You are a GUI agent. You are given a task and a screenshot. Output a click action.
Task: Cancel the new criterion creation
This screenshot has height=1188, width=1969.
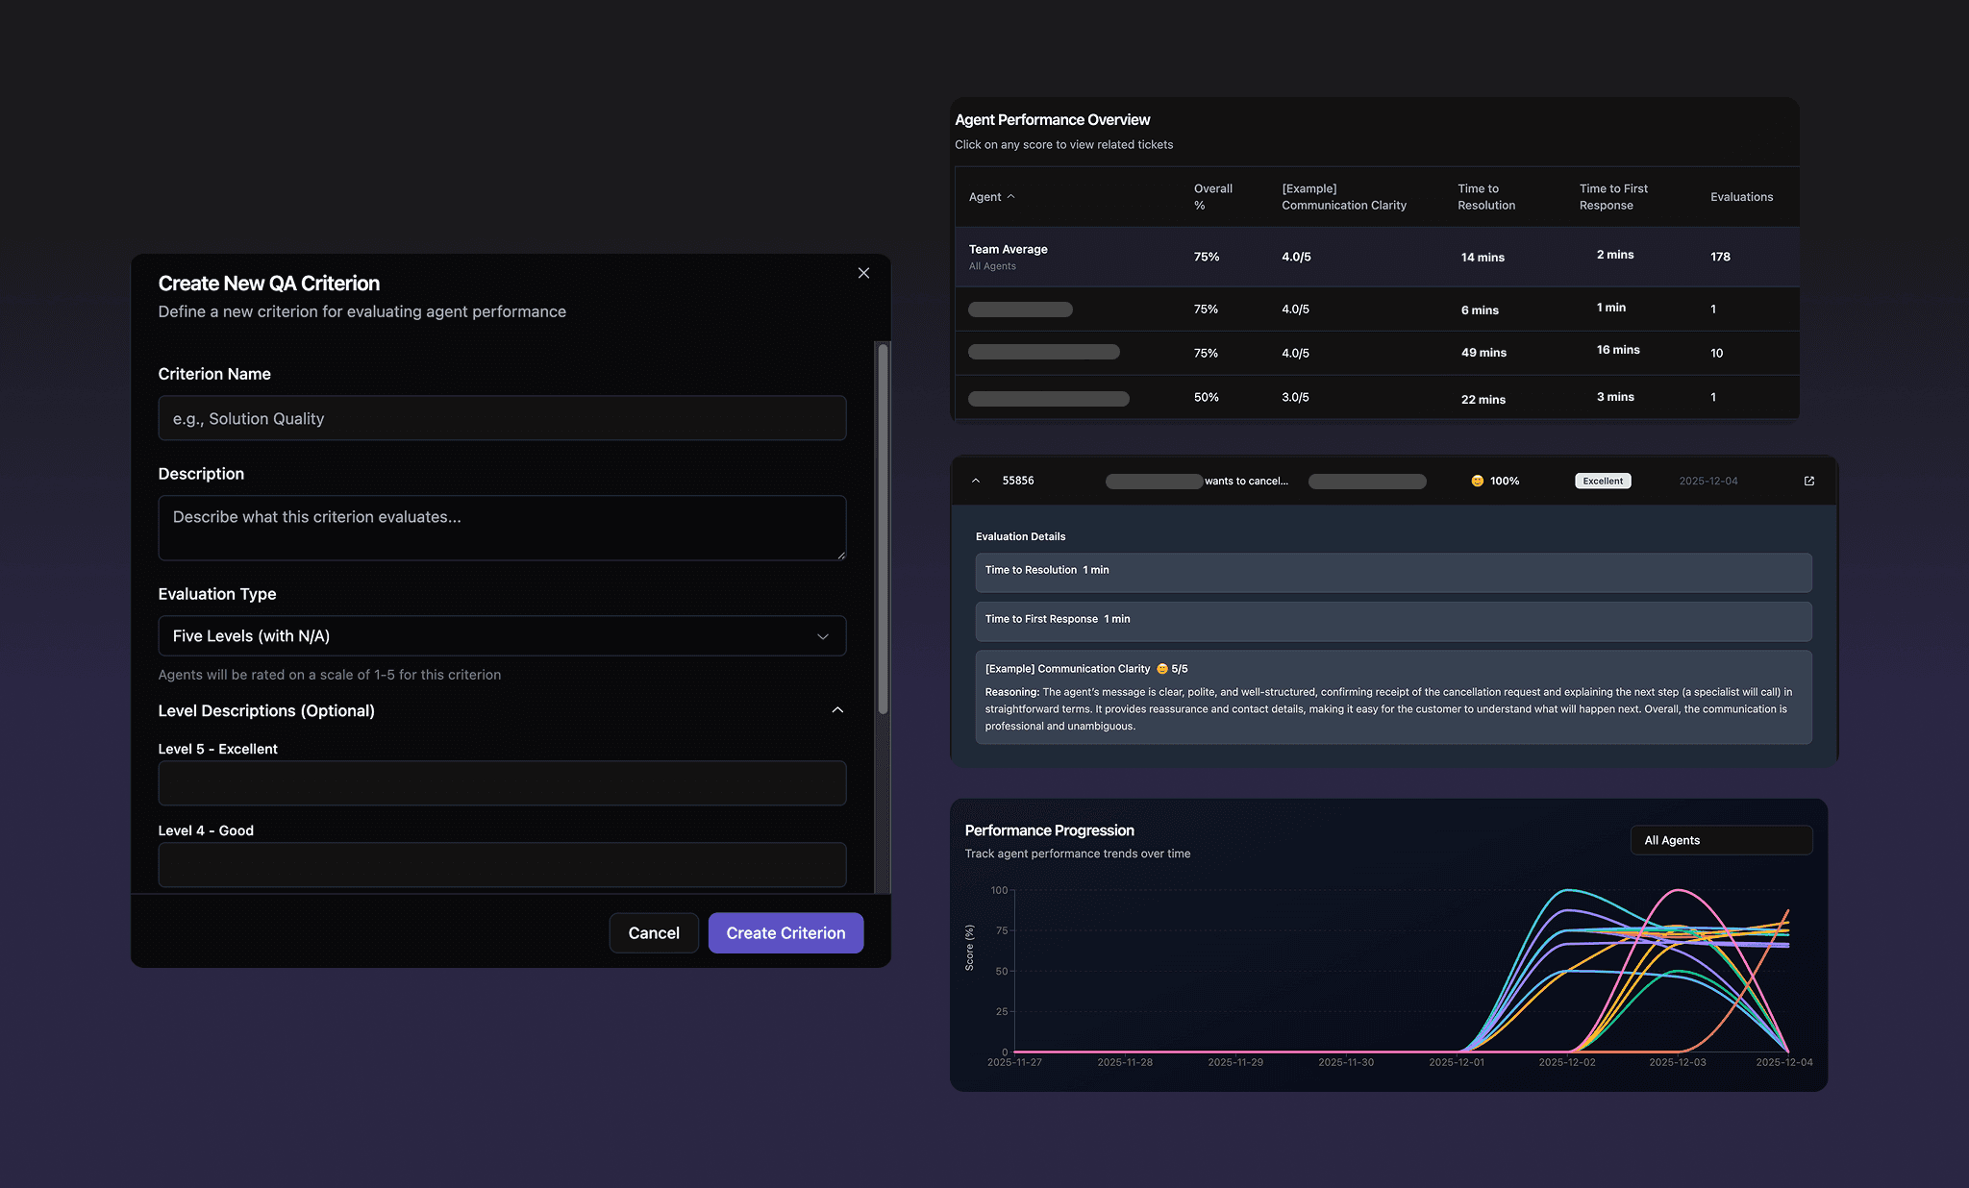pyautogui.click(x=654, y=932)
